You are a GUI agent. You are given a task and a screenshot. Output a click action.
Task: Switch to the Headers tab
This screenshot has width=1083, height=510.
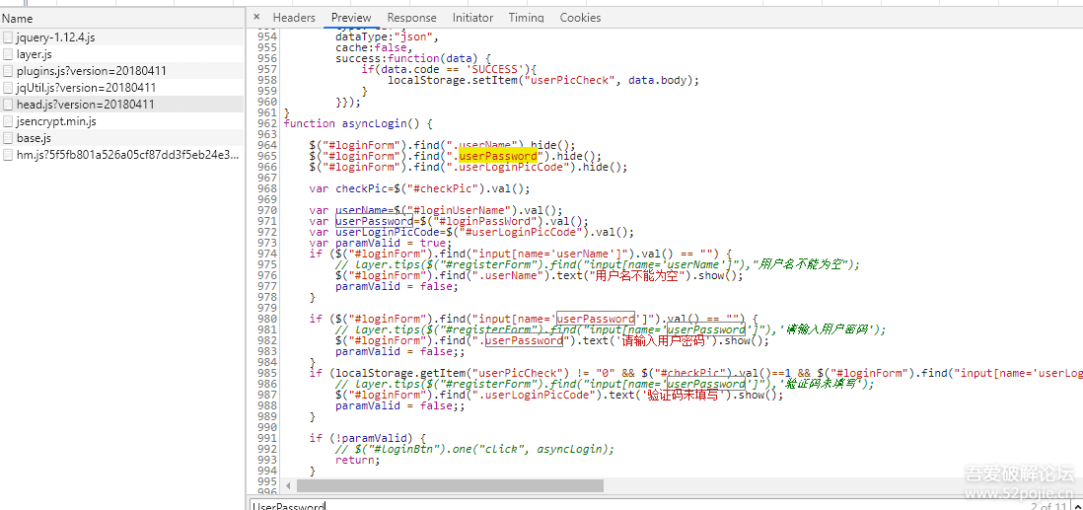pos(294,18)
